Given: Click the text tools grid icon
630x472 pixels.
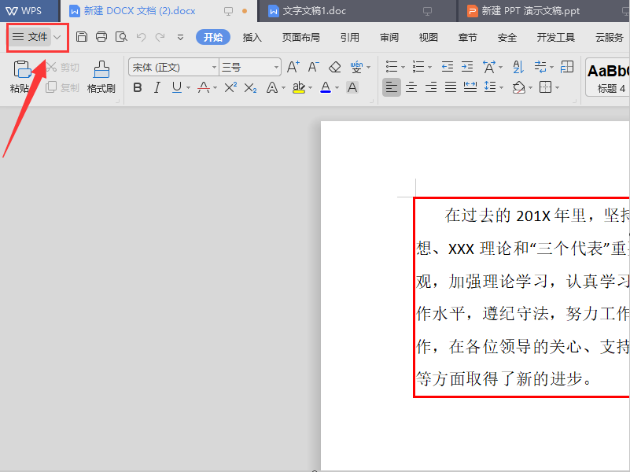Looking at the screenshot, I should 567,67.
